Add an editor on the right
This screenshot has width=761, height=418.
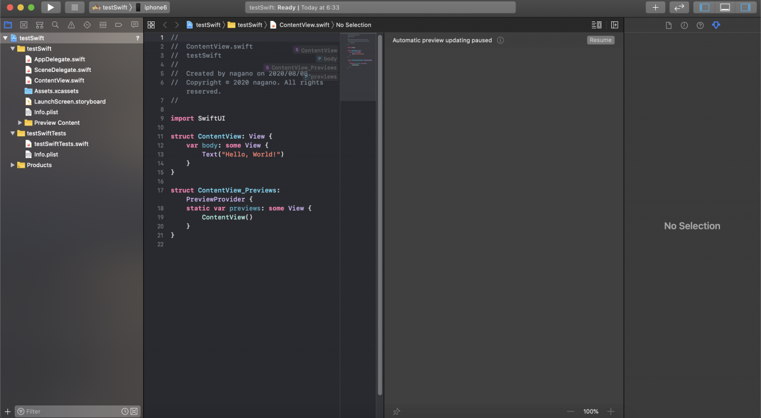tap(614, 25)
